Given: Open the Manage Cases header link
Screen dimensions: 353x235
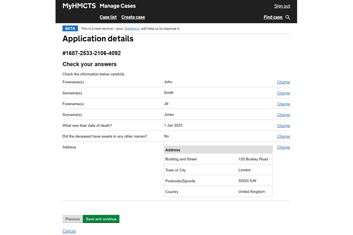Looking at the screenshot, I should click(x=117, y=6).
